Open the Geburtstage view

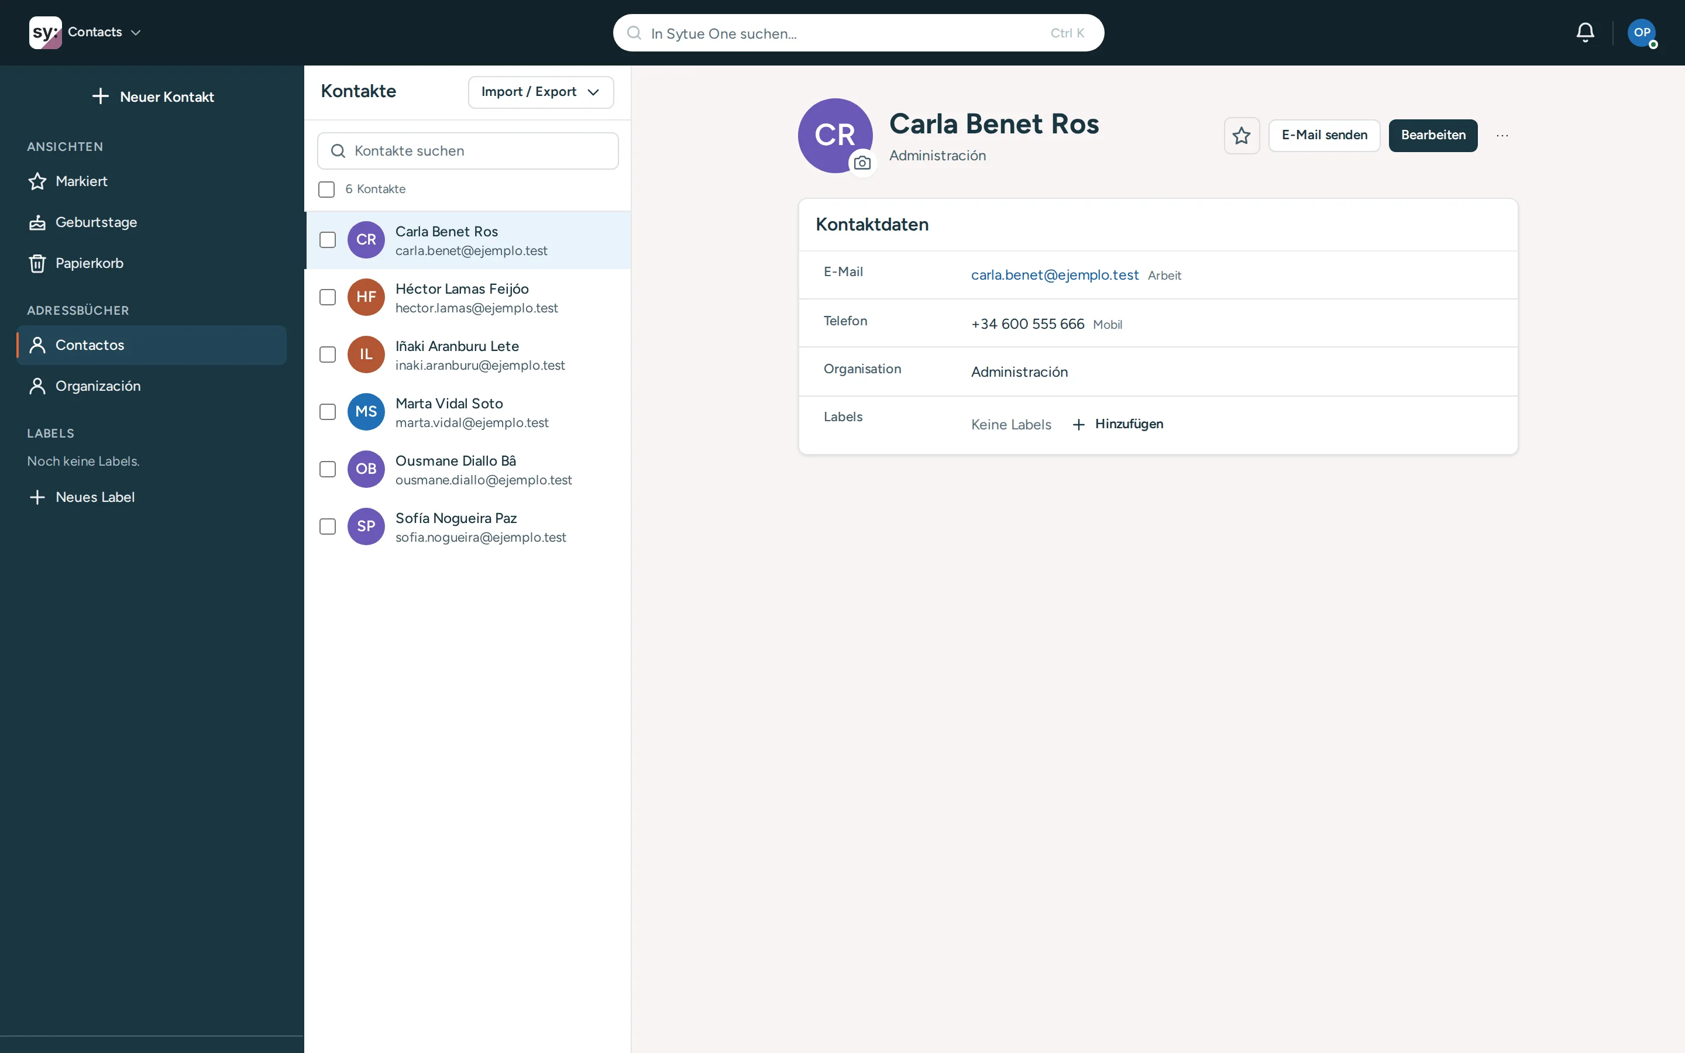tap(152, 222)
